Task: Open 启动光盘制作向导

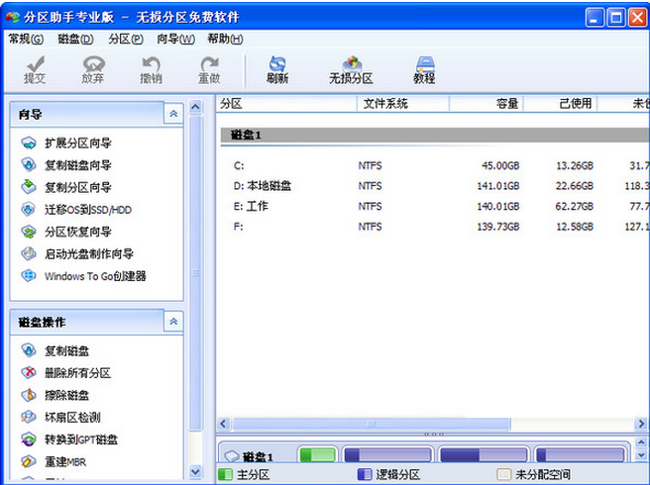Action: tap(77, 253)
